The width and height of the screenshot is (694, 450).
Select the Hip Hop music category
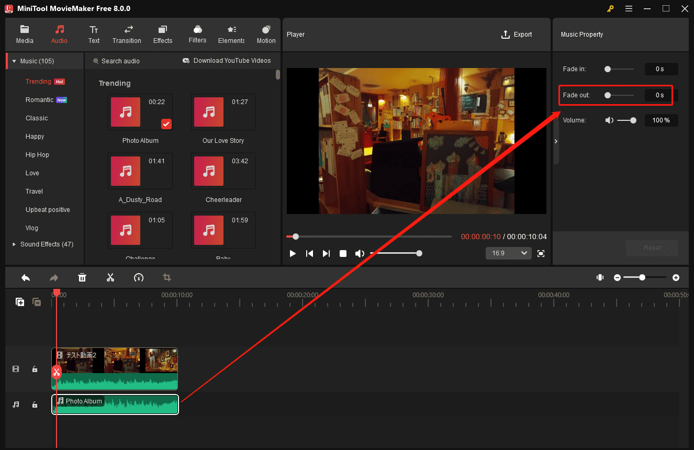[x=37, y=155]
